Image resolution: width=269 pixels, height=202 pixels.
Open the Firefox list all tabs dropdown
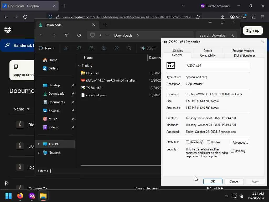[183, 6]
